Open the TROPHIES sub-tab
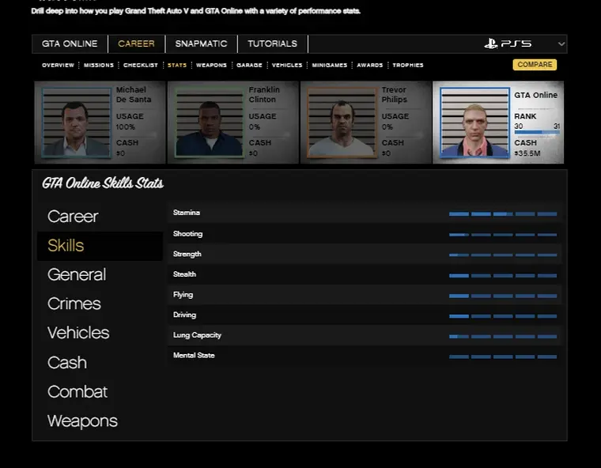 (408, 65)
